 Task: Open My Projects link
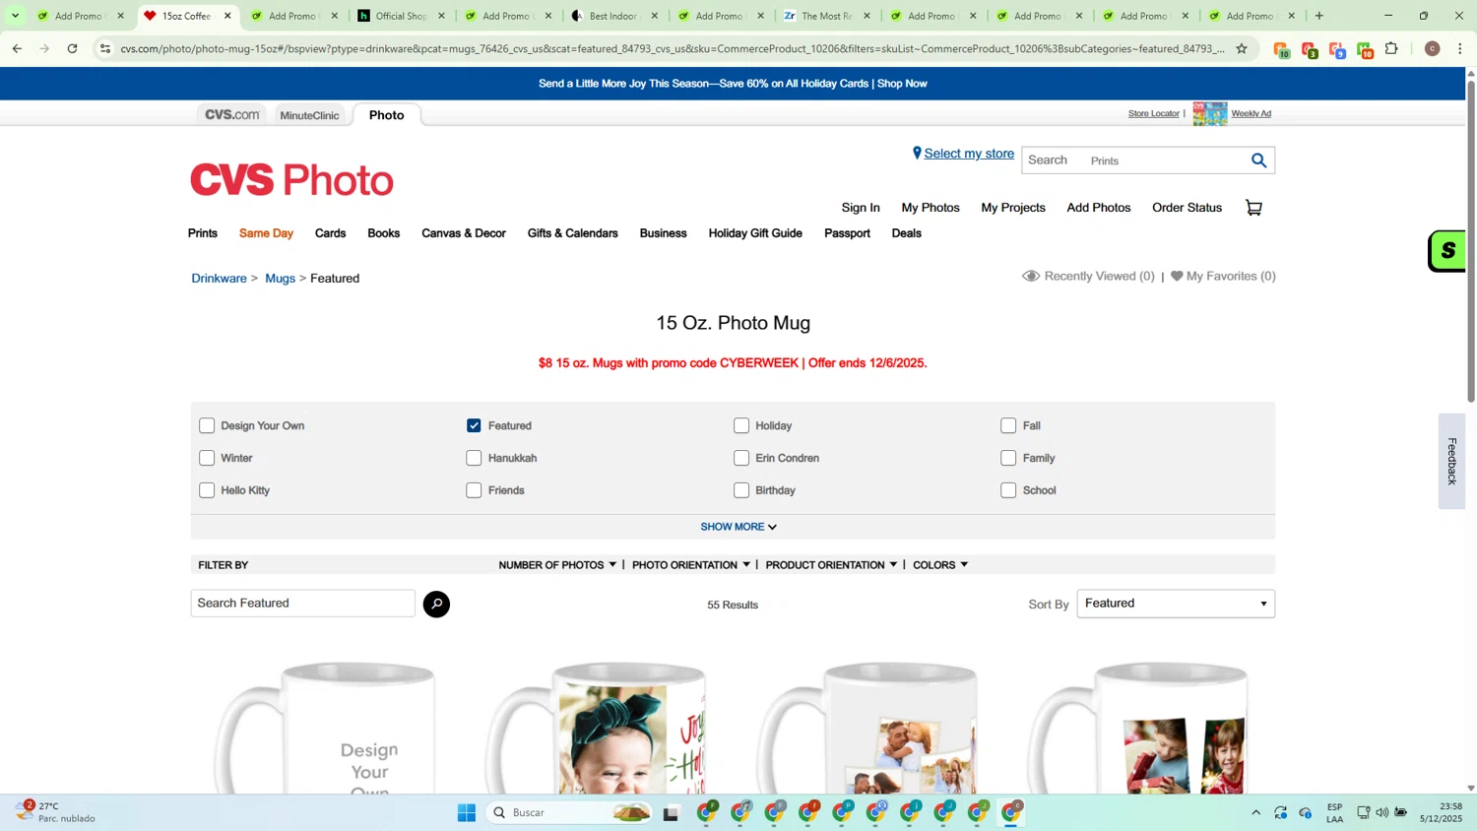[x=1013, y=208]
